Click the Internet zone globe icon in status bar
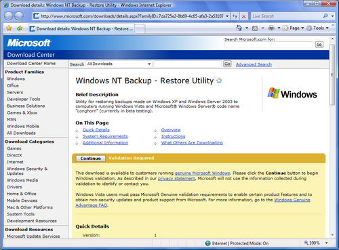The image size is (339, 250). click(x=208, y=243)
